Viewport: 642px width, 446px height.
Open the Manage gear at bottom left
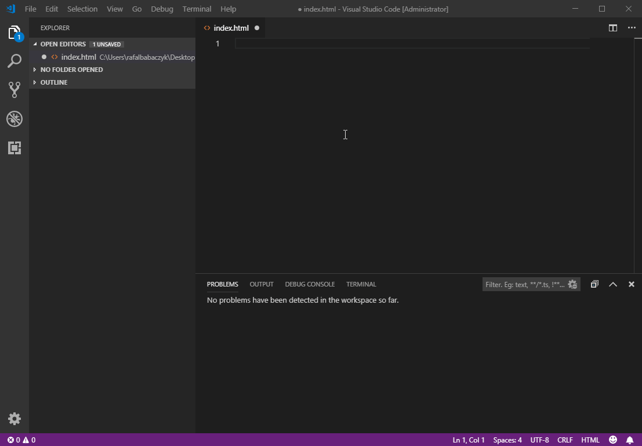(x=14, y=419)
